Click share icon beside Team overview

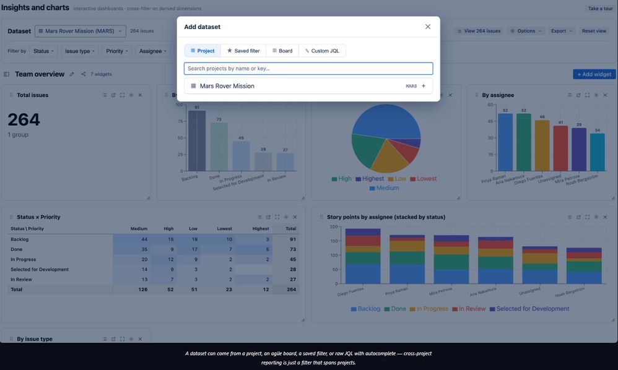pos(83,74)
